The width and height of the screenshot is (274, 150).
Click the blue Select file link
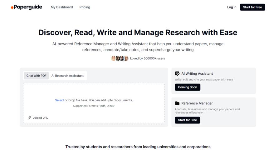click(x=59, y=100)
